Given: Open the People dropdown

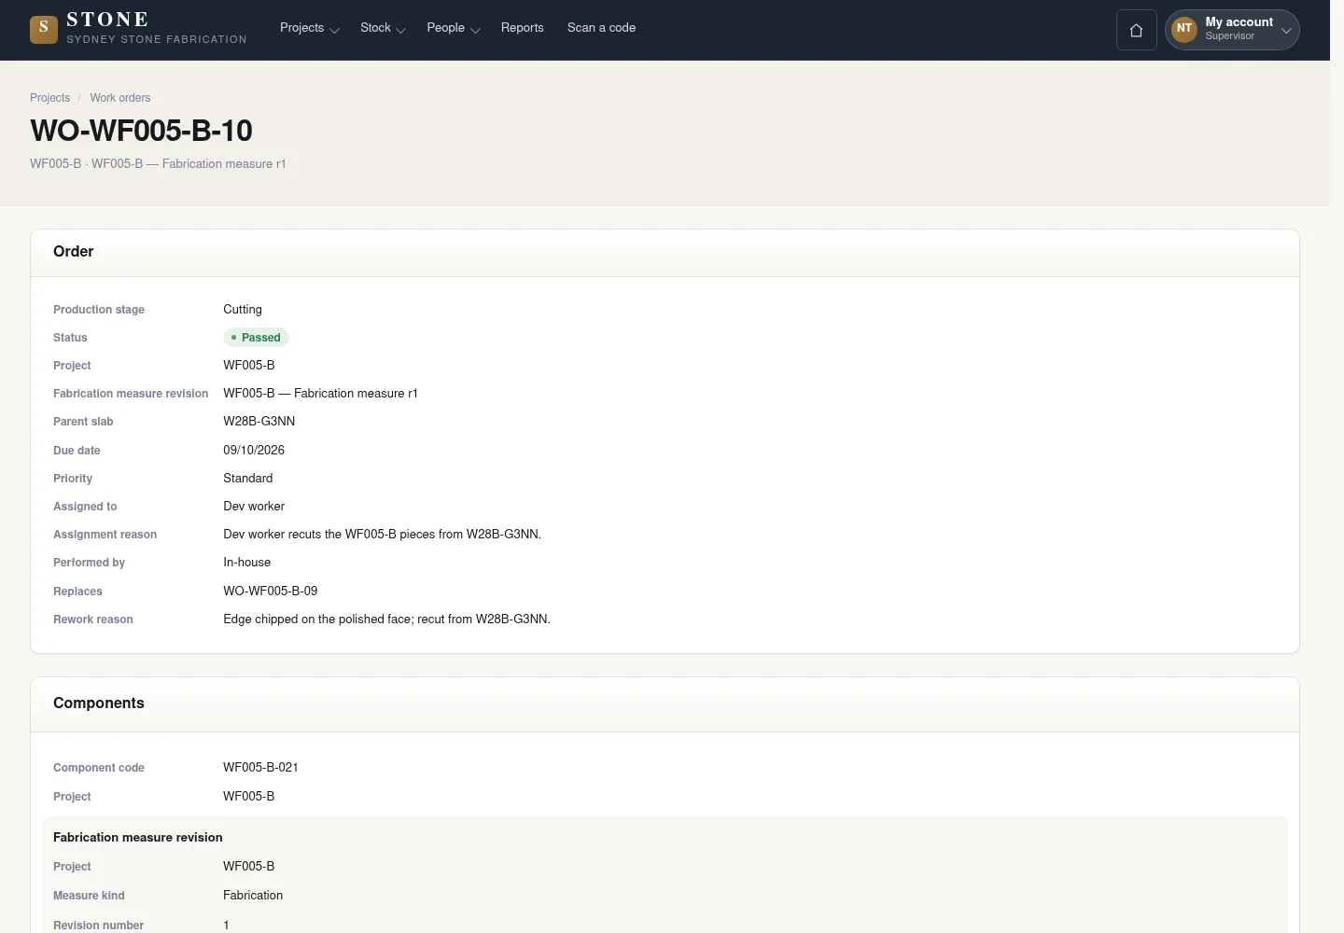Looking at the screenshot, I should click(453, 28).
